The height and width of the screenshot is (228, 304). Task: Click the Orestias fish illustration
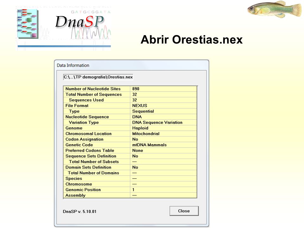[x=275, y=9]
